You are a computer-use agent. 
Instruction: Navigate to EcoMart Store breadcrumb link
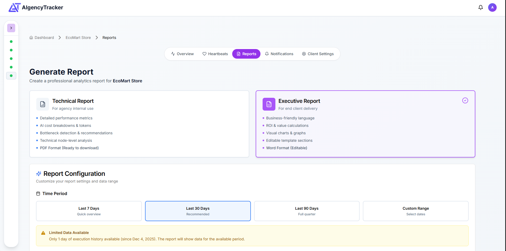(78, 38)
